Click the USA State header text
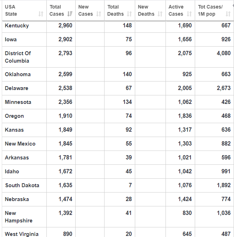This screenshot has width=234, height=237. coord(11,10)
